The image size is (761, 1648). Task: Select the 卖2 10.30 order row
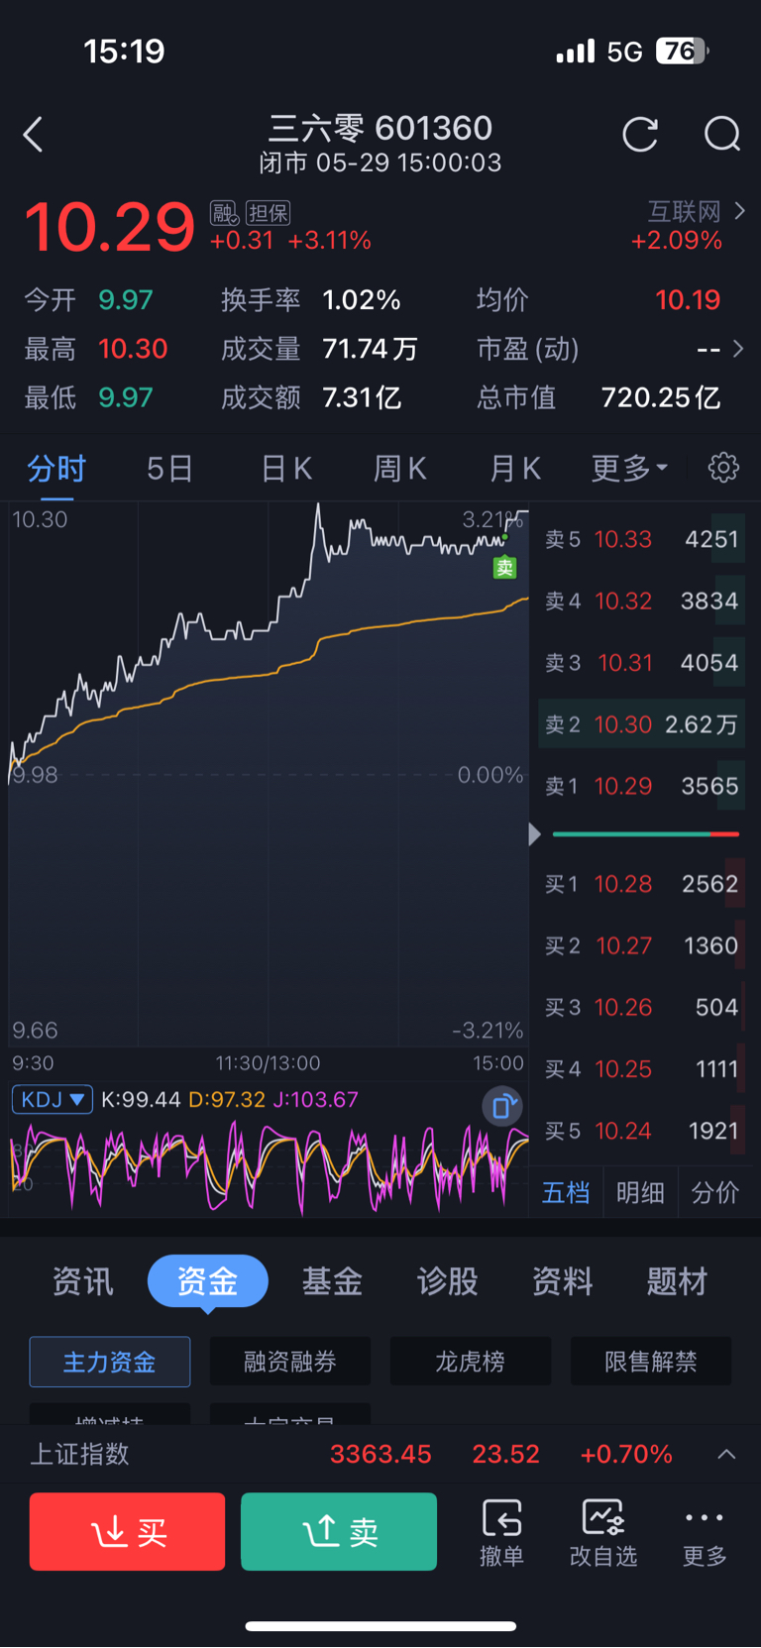coord(642,724)
